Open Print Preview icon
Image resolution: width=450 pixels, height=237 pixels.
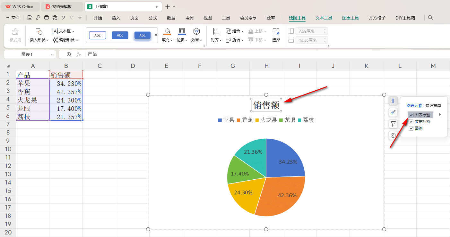pyautogui.click(x=55, y=18)
